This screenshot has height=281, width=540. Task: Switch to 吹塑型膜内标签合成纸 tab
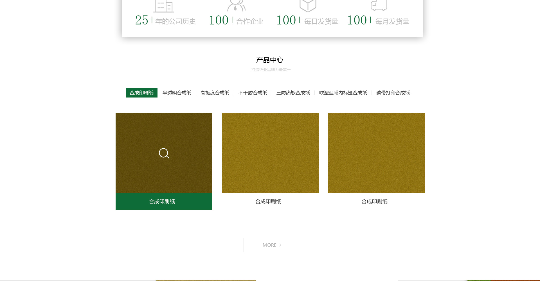tap(343, 93)
